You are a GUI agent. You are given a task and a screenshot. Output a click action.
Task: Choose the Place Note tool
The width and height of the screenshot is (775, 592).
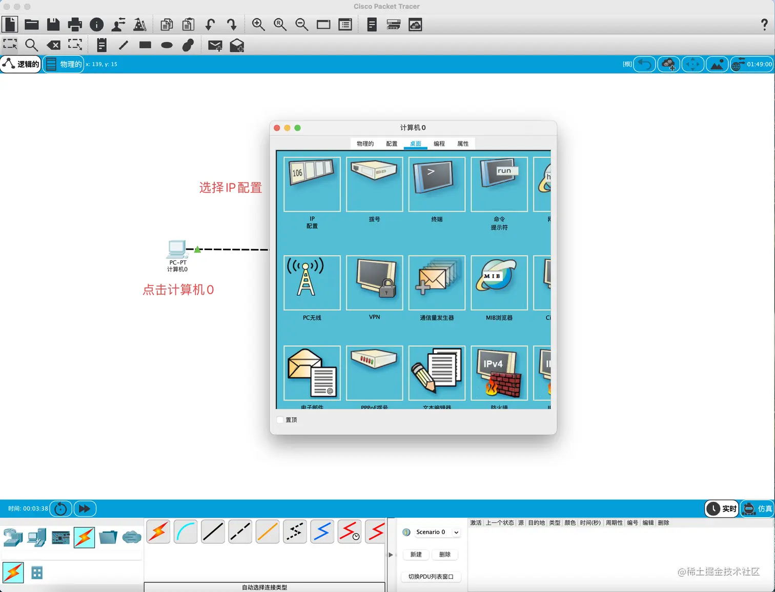click(x=101, y=45)
